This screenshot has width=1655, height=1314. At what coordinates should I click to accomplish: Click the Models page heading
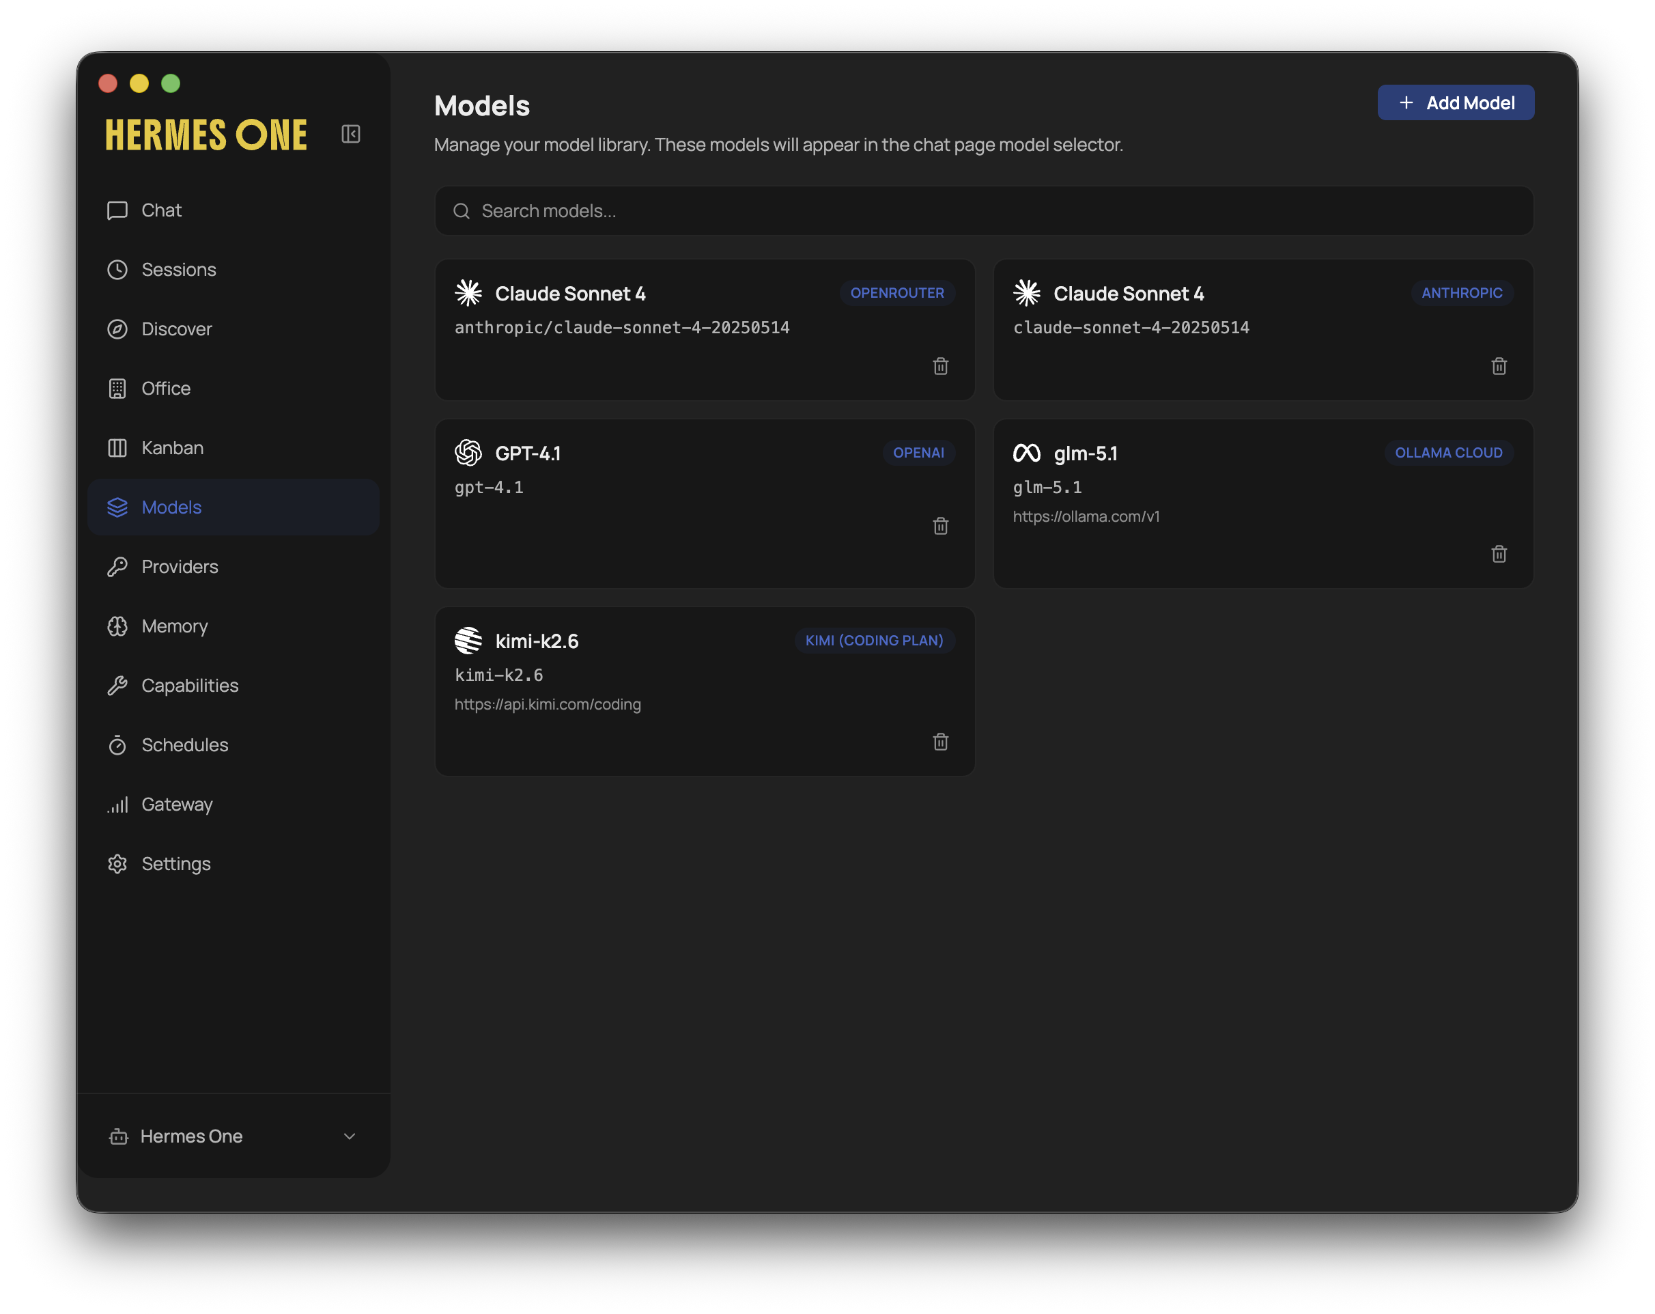[482, 106]
